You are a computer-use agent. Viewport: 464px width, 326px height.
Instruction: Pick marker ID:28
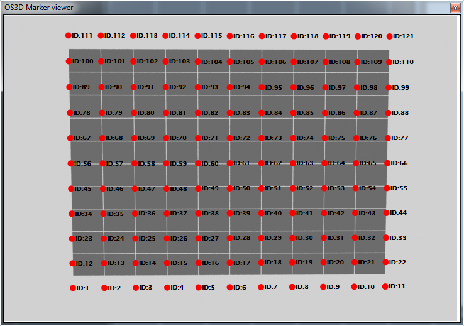tap(229, 238)
